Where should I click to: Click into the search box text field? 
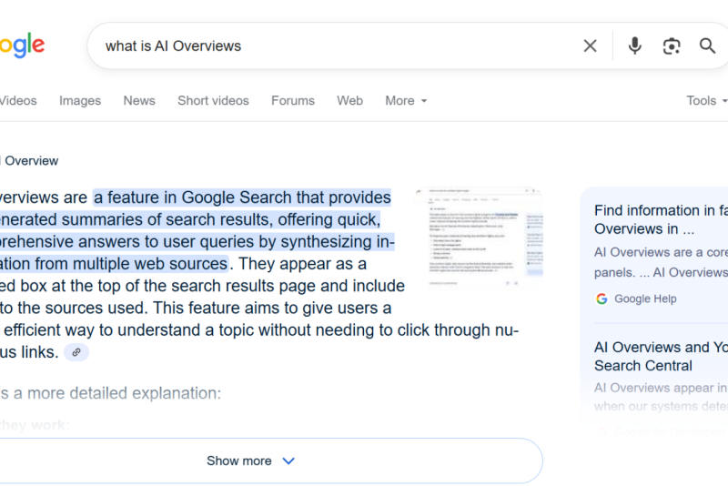[337, 46]
